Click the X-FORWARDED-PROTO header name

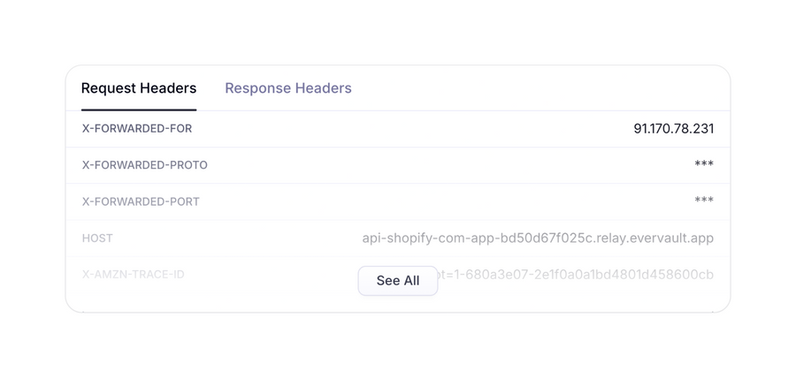pos(145,165)
